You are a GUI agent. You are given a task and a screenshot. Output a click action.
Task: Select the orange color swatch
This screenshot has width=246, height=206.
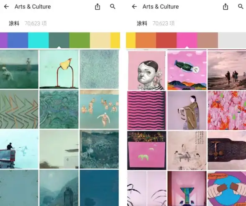coord(146,40)
